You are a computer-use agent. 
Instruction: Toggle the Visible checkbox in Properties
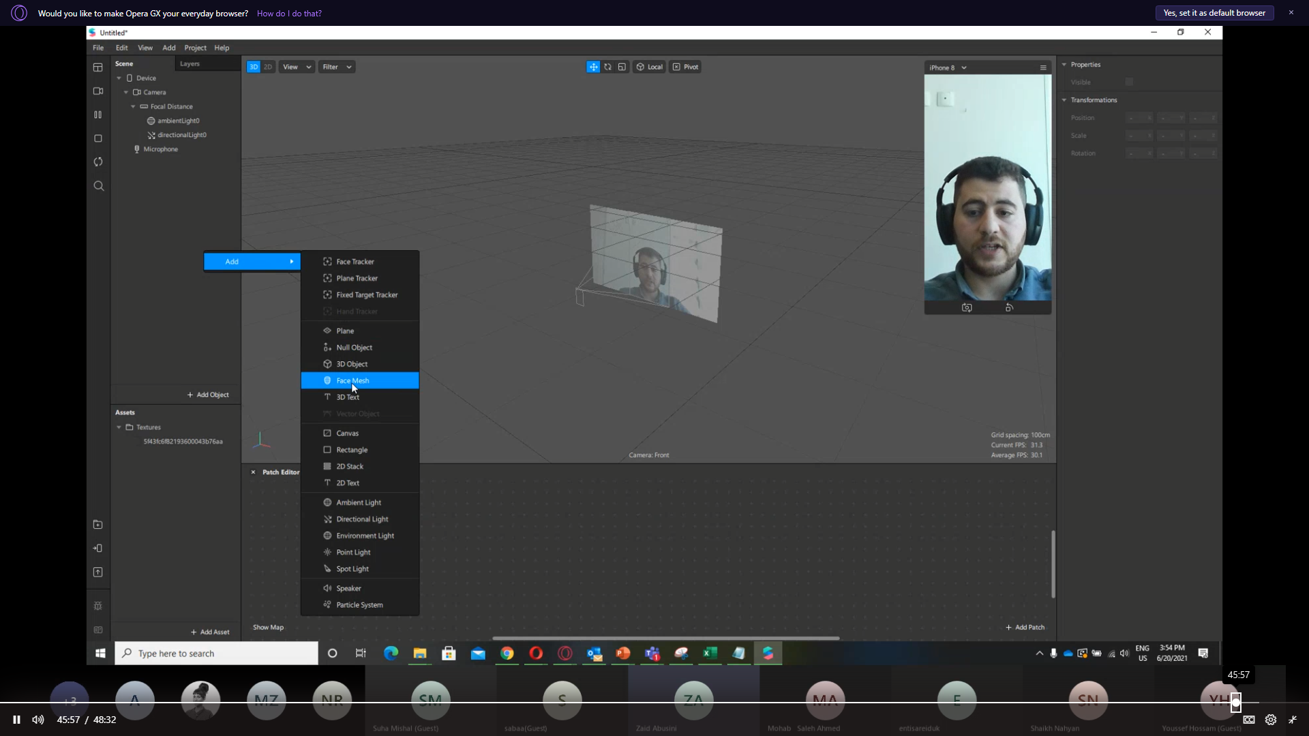(x=1129, y=82)
